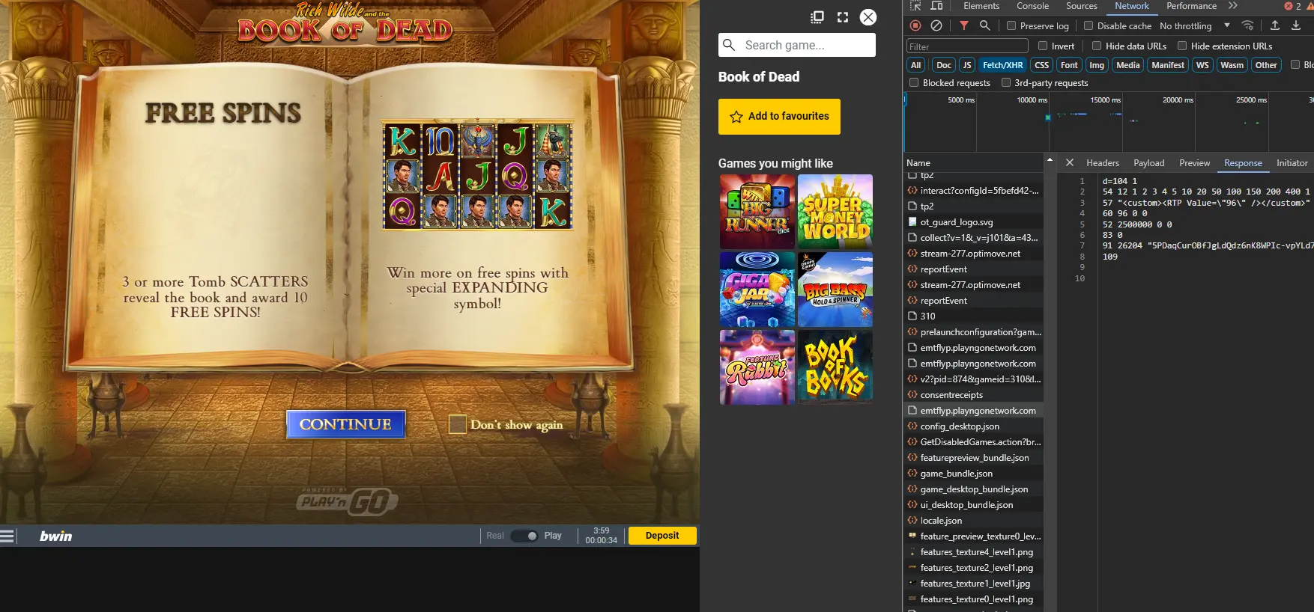
Task: Close the request details pane
Action: point(1070,162)
